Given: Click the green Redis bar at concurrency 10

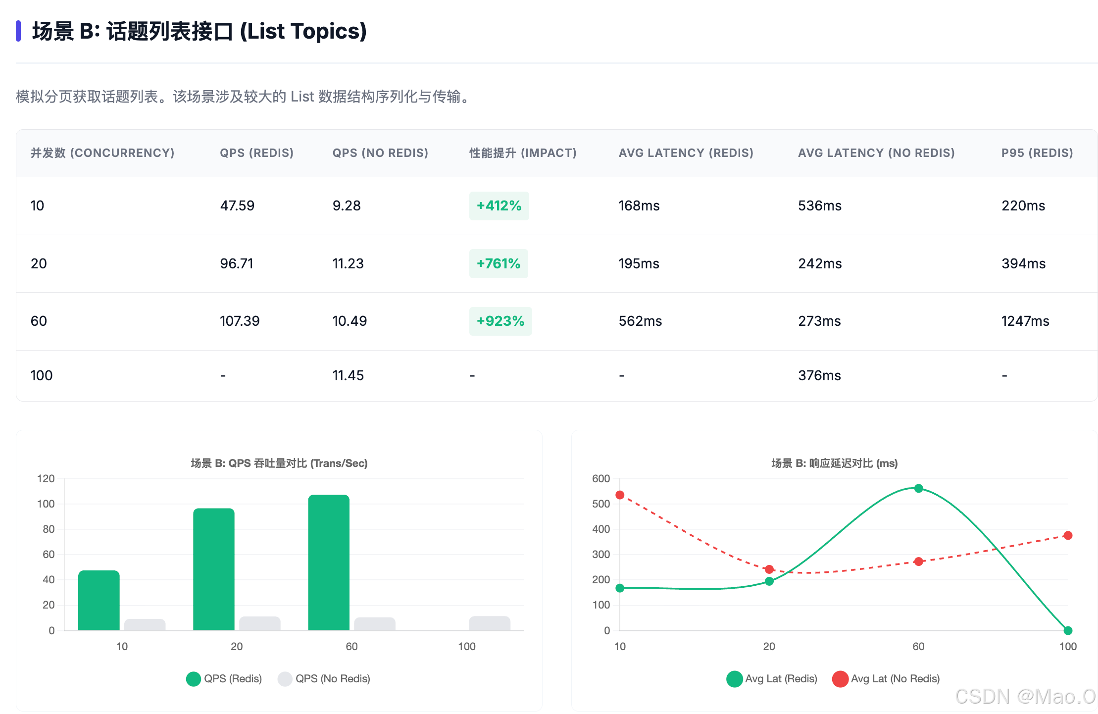Looking at the screenshot, I should click(x=99, y=600).
